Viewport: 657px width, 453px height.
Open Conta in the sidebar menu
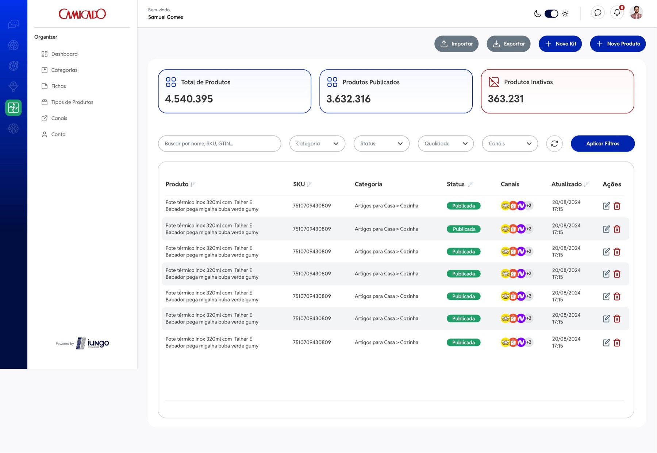click(54, 134)
